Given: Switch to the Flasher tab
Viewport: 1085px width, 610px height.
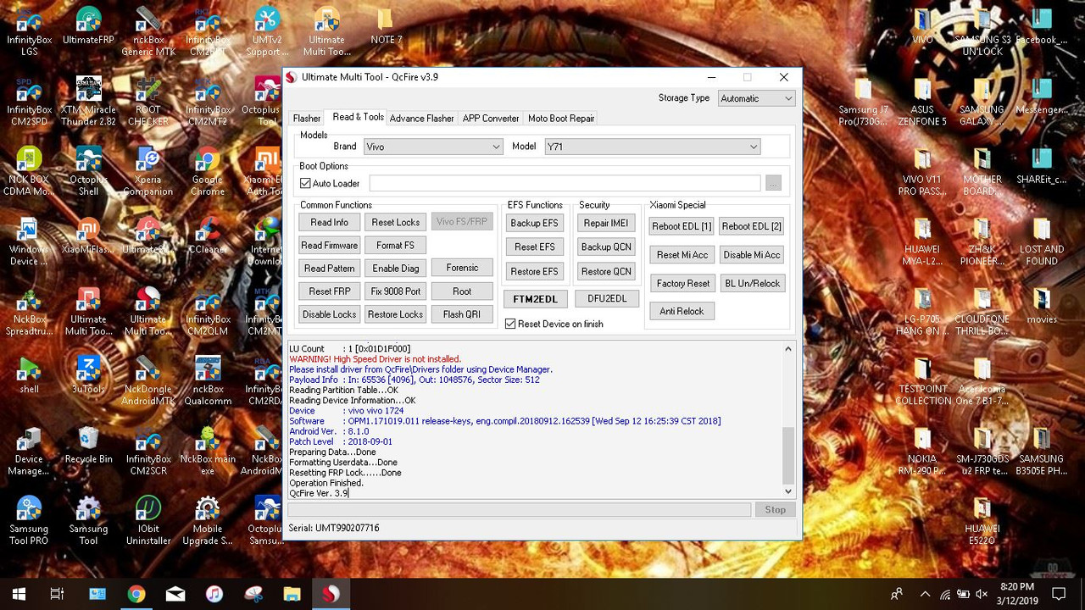Looking at the screenshot, I should click(307, 119).
